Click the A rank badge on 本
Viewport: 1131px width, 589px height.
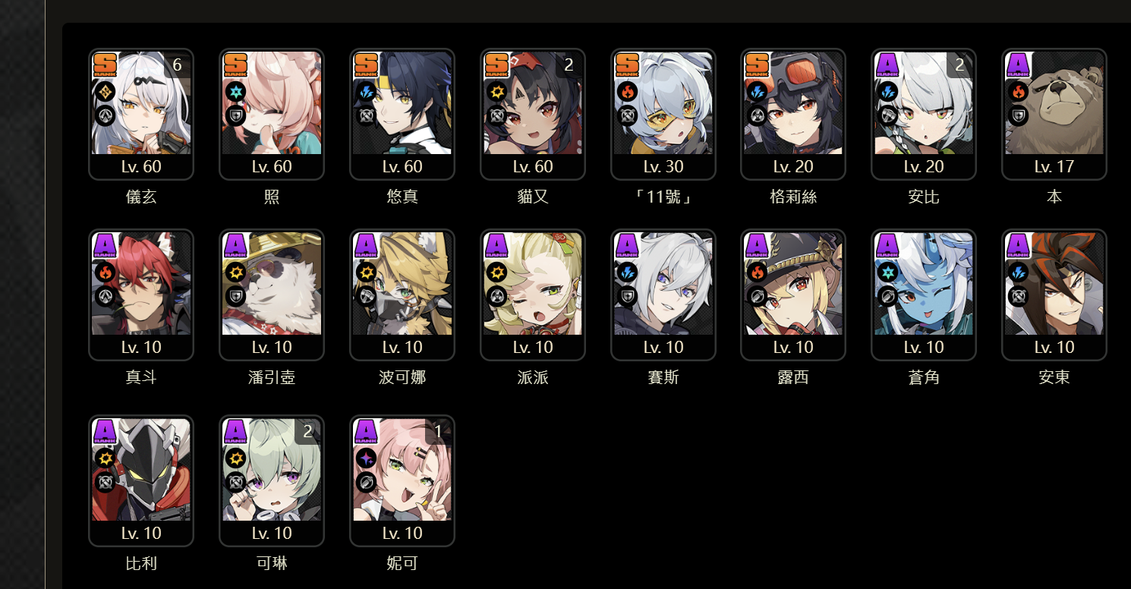pyautogui.click(x=1019, y=65)
